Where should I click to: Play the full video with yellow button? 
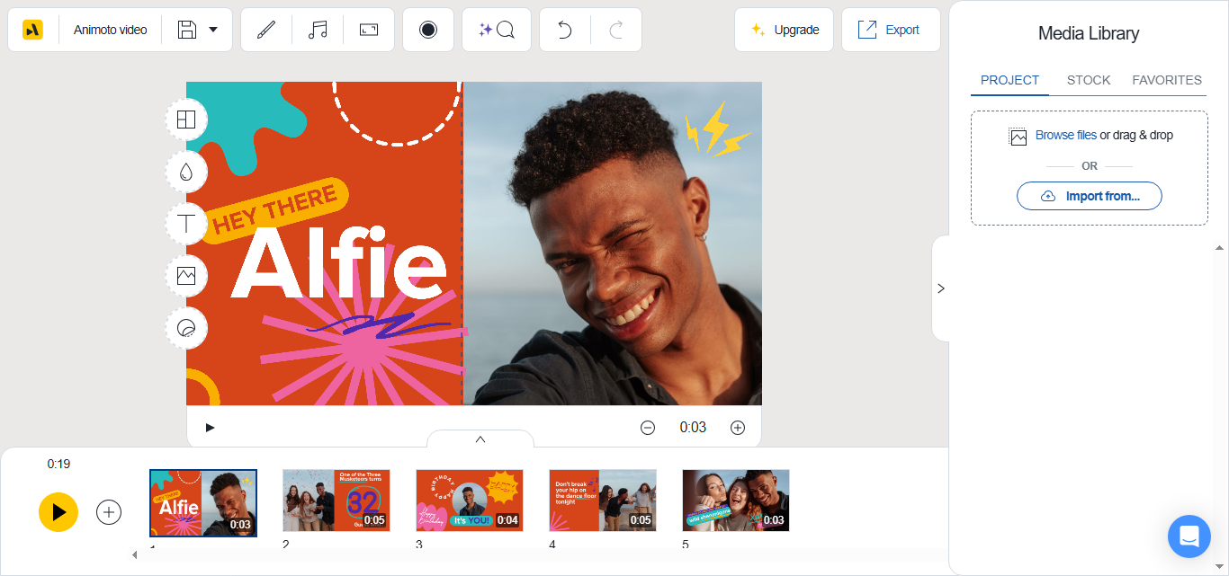[x=58, y=512]
